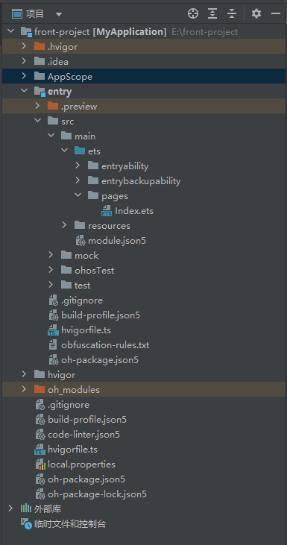Open the project panel settings gear
Image resolution: width=287 pixels, height=545 pixels.
click(256, 13)
